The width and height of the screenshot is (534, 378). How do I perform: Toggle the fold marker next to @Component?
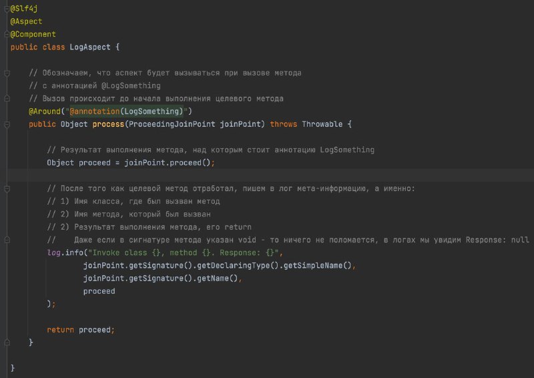pos(7,34)
